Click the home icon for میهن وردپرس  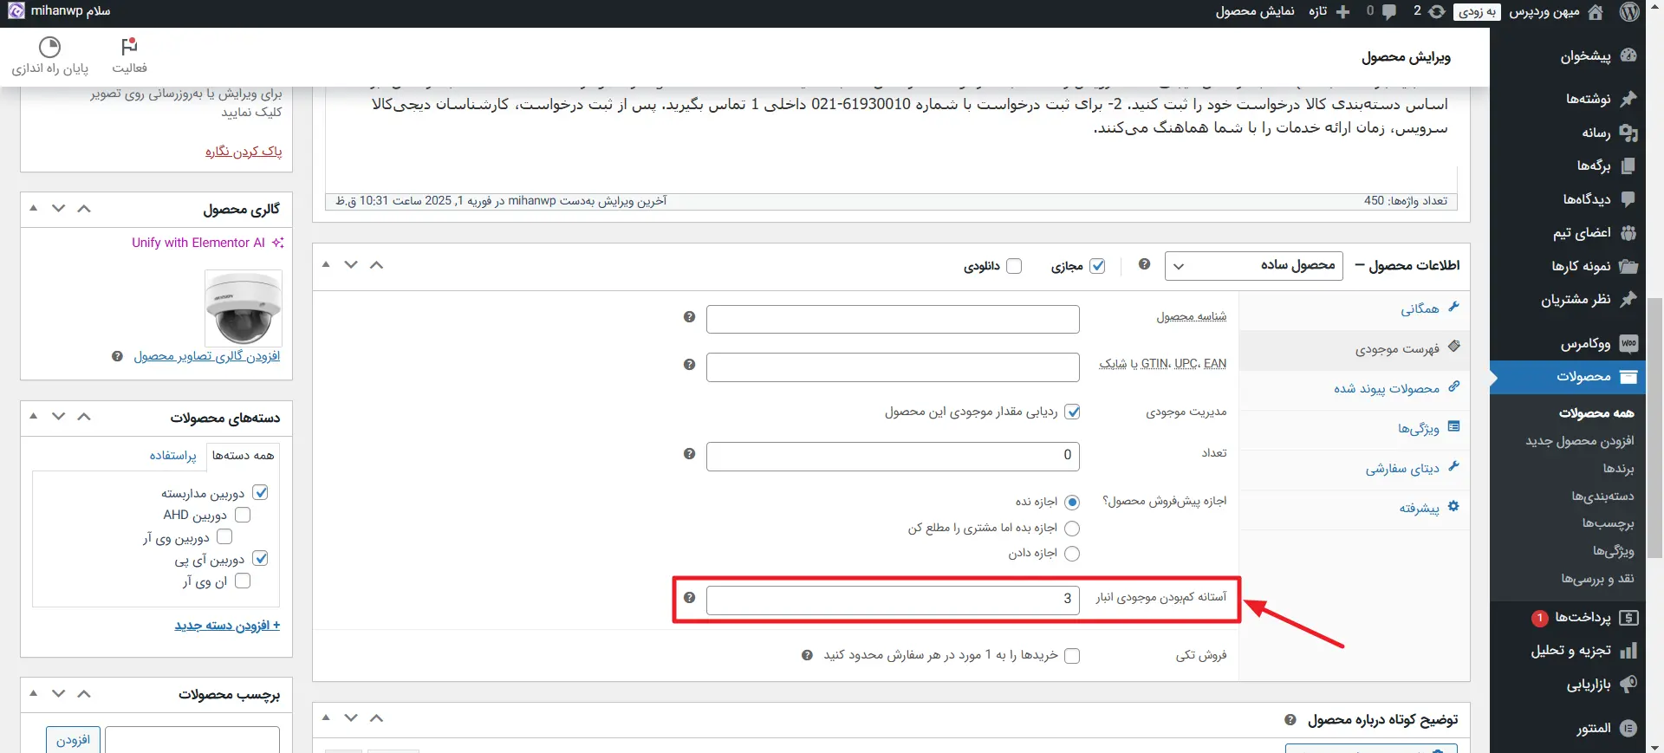click(x=1595, y=11)
